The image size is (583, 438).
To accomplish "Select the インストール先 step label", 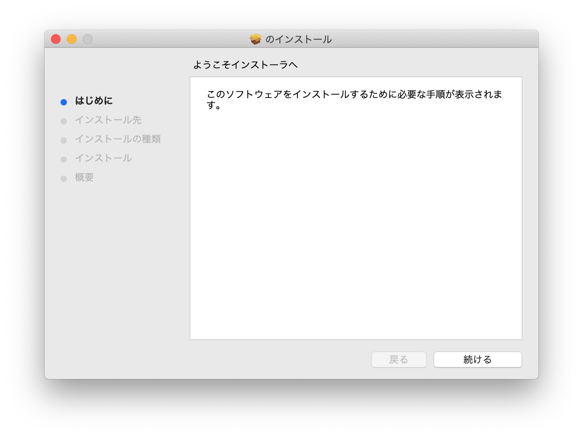I will [108, 120].
